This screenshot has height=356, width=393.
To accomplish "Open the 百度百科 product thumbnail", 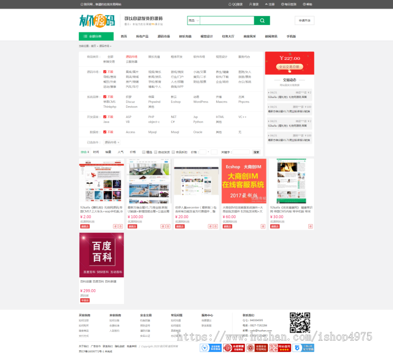I will [101, 255].
